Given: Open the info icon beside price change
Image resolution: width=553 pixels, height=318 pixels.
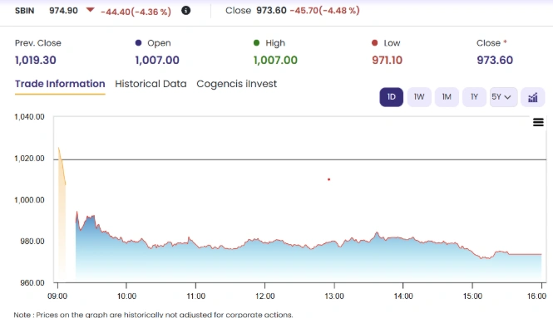Looking at the screenshot, I should [x=186, y=11].
